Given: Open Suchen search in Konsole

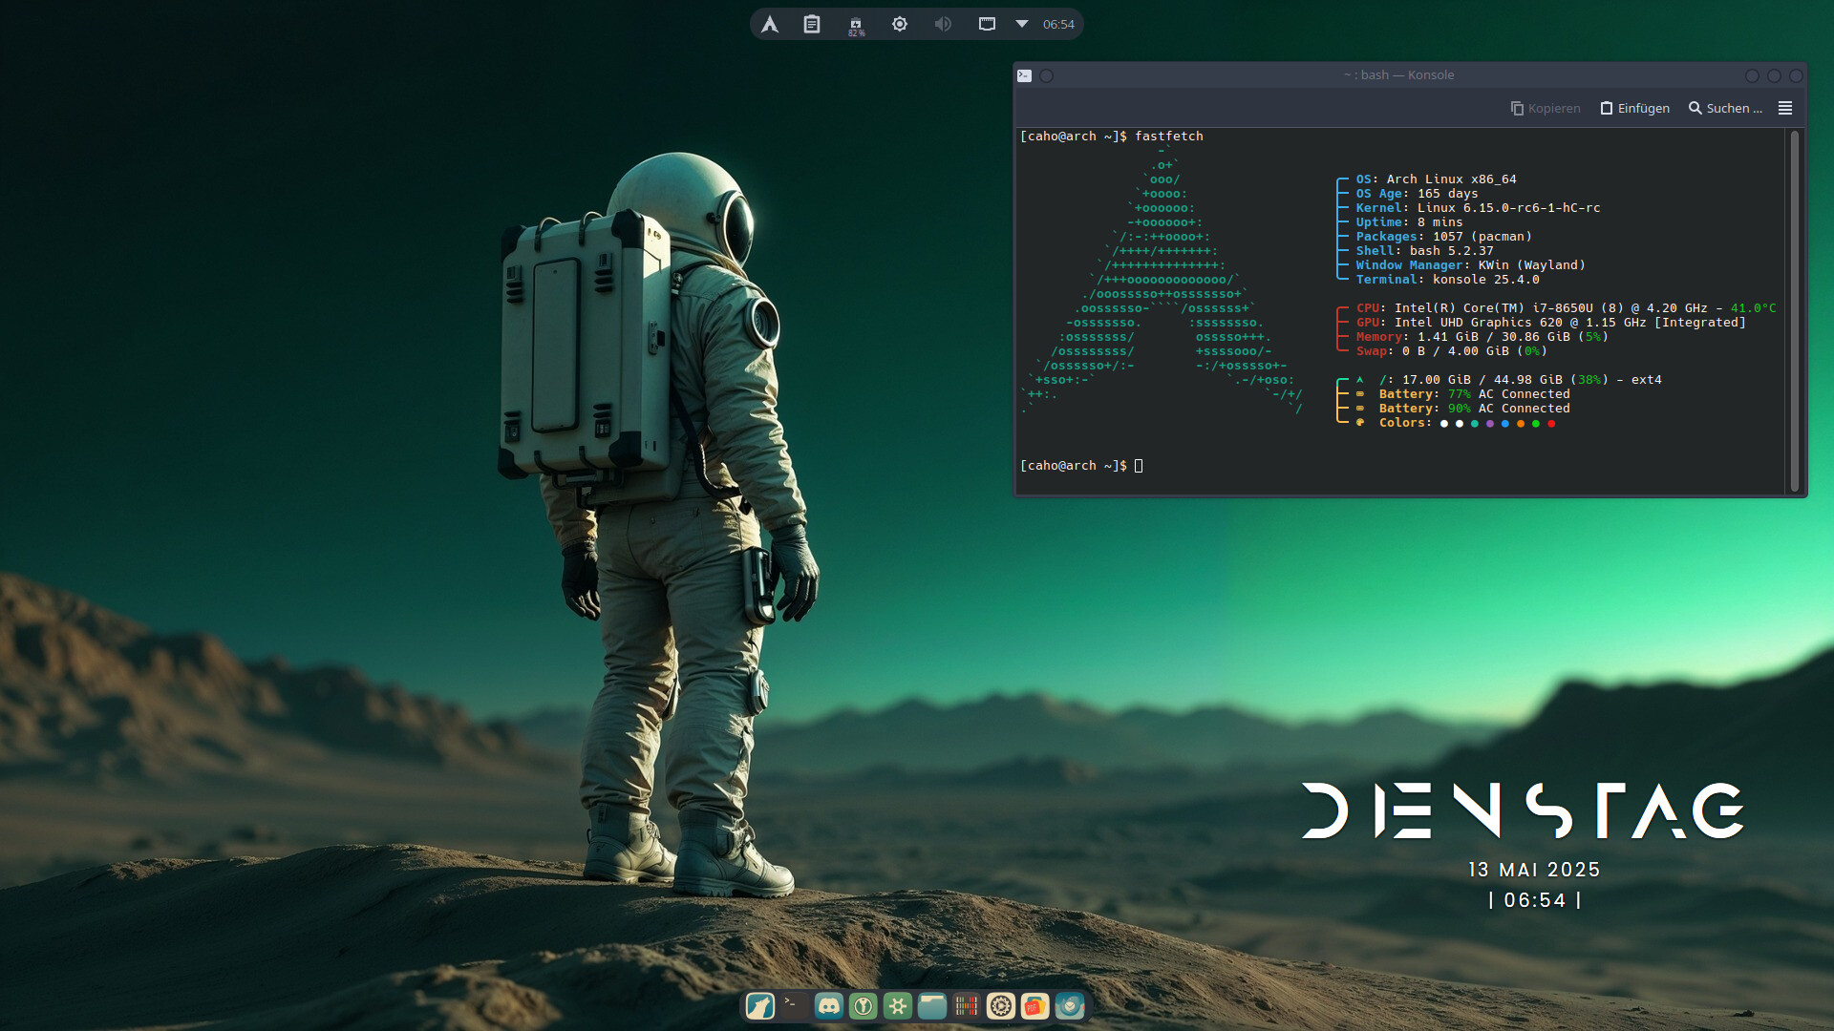Looking at the screenshot, I should [1725, 108].
